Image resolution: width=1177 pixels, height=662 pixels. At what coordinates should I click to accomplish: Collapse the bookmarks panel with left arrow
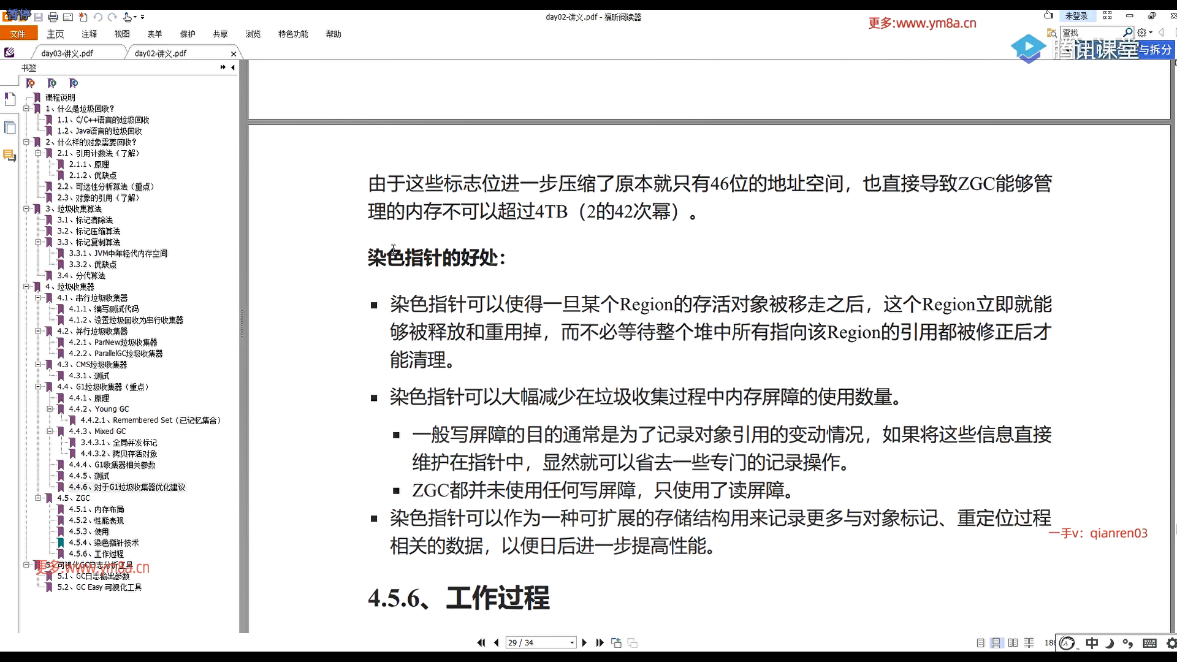[233, 67]
